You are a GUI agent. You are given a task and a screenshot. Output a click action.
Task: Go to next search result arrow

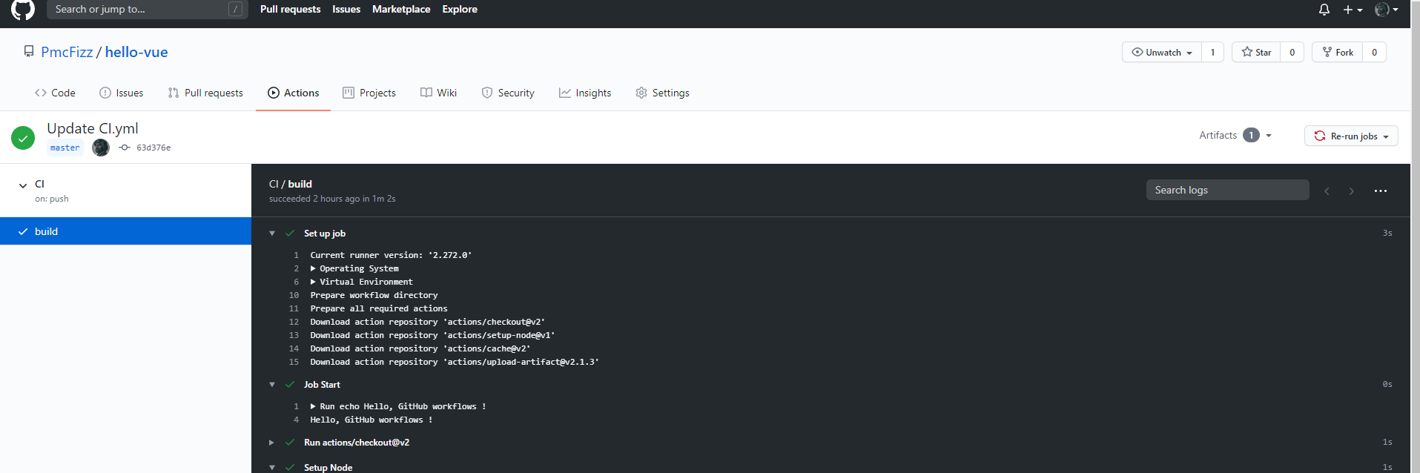[x=1352, y=191]
